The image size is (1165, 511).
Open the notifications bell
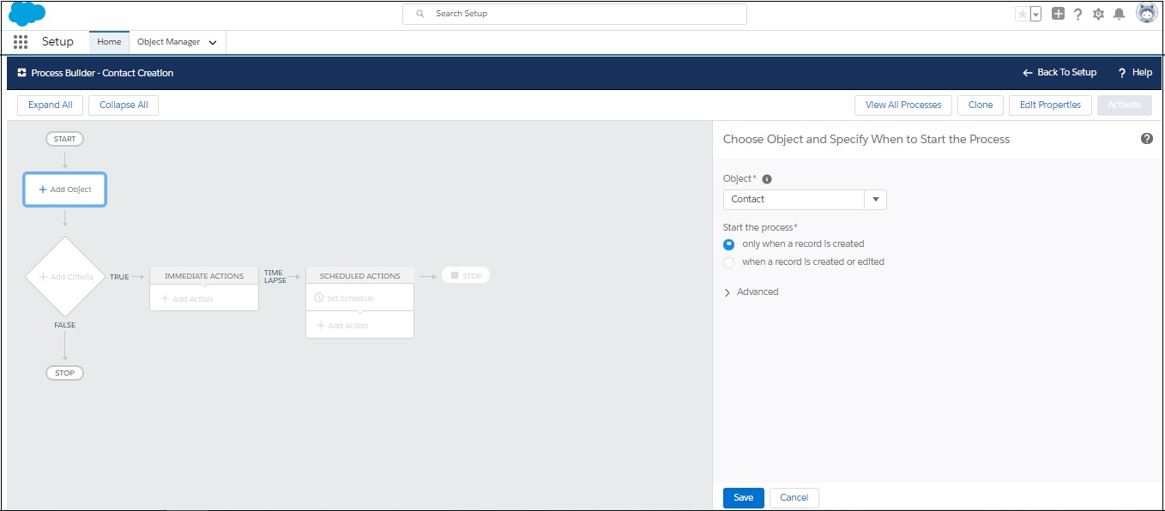(1119, 14)
